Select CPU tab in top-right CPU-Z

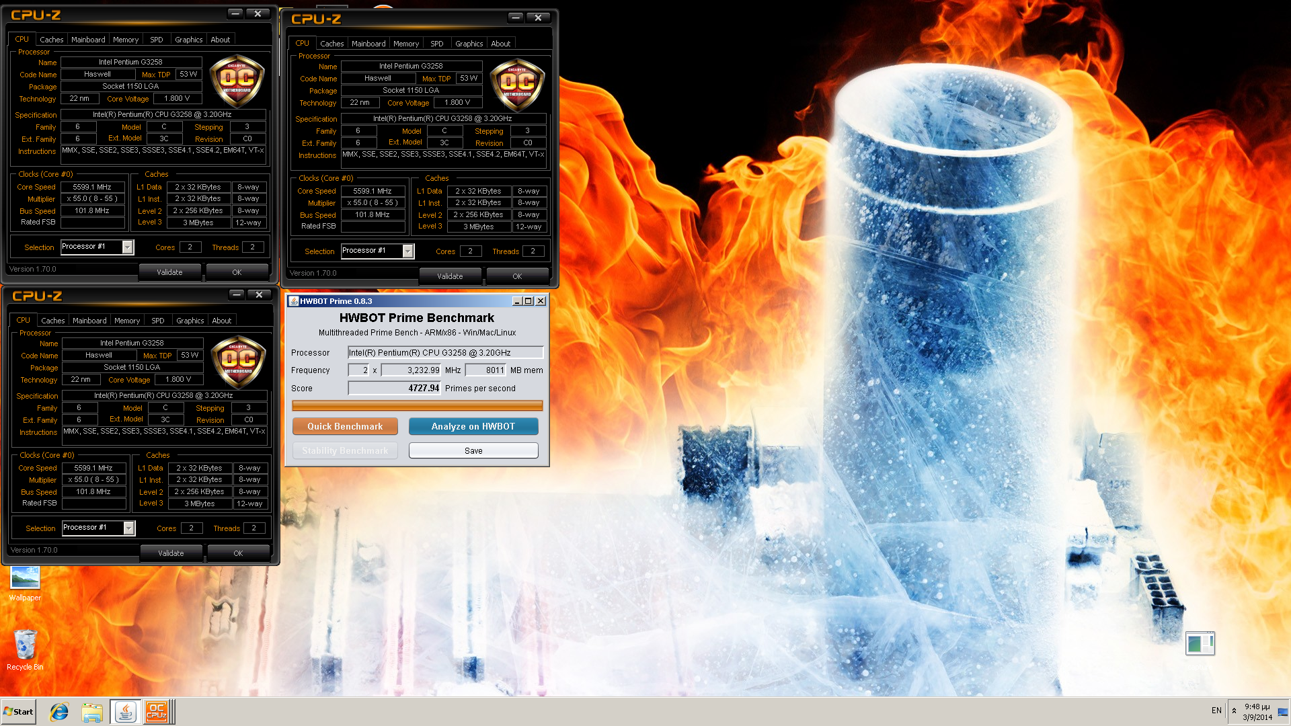click(x=303, y=43)
